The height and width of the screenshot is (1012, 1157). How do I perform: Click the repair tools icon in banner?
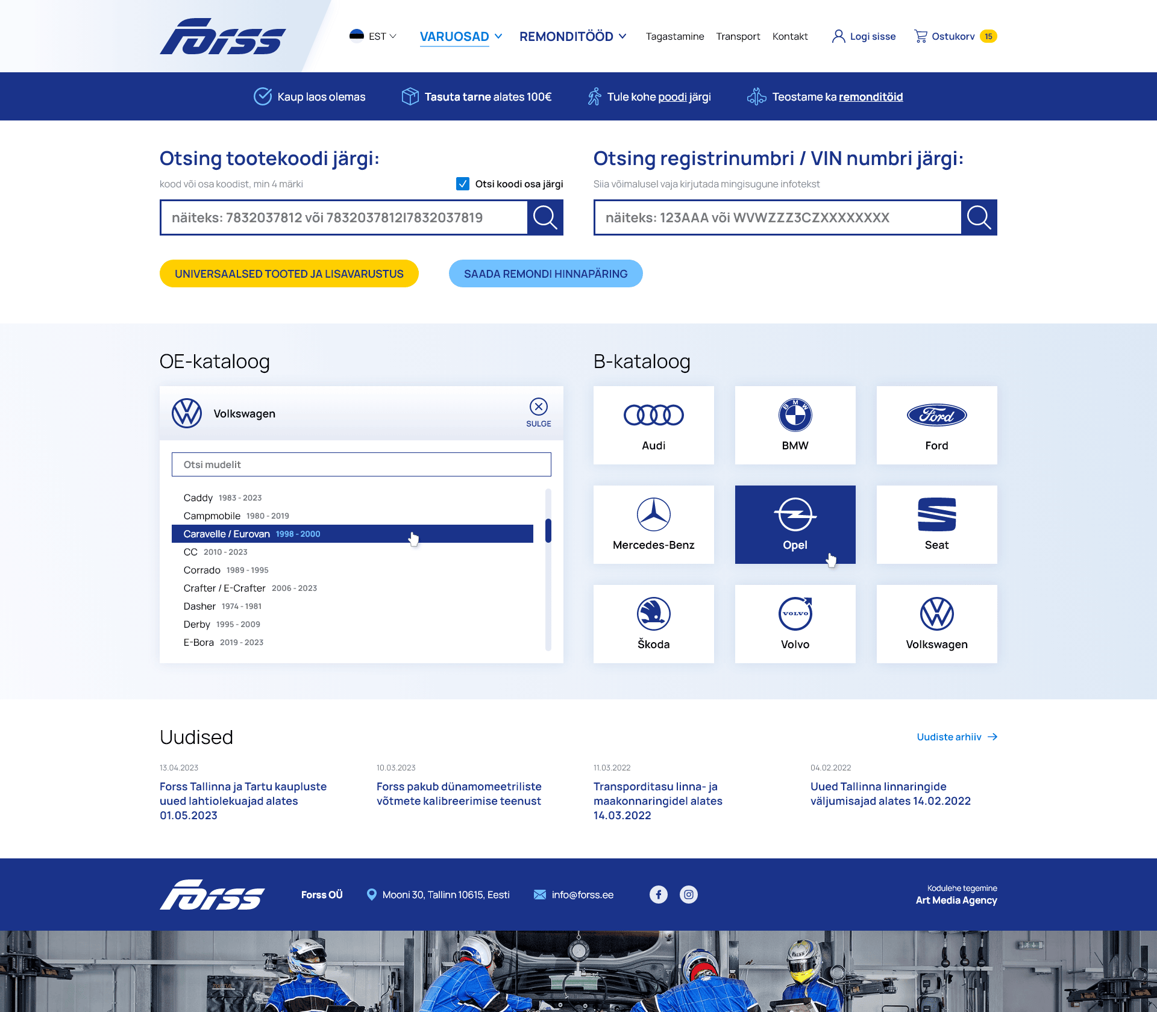(x=756, y=96)
